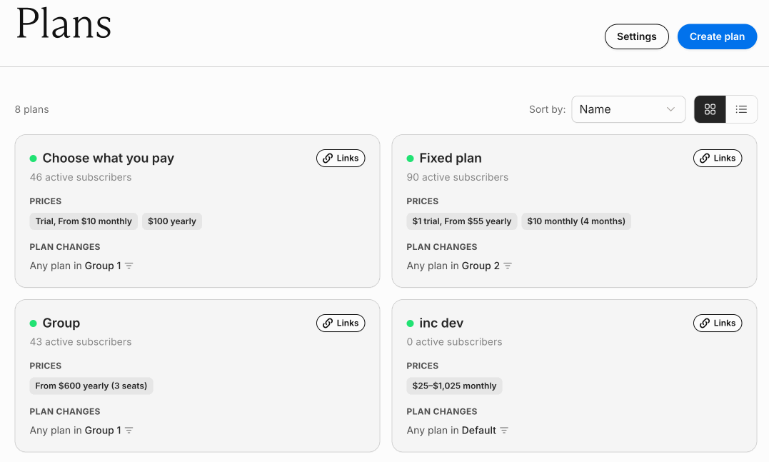This screenshot has height=462, width=769.
Task: Open Links for Group plan
Action: tap(341, 323)
